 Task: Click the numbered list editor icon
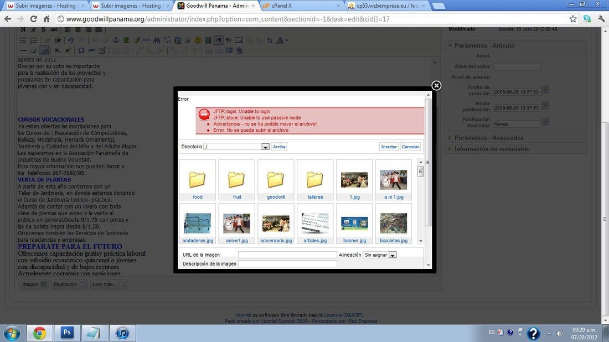[33, 40]
